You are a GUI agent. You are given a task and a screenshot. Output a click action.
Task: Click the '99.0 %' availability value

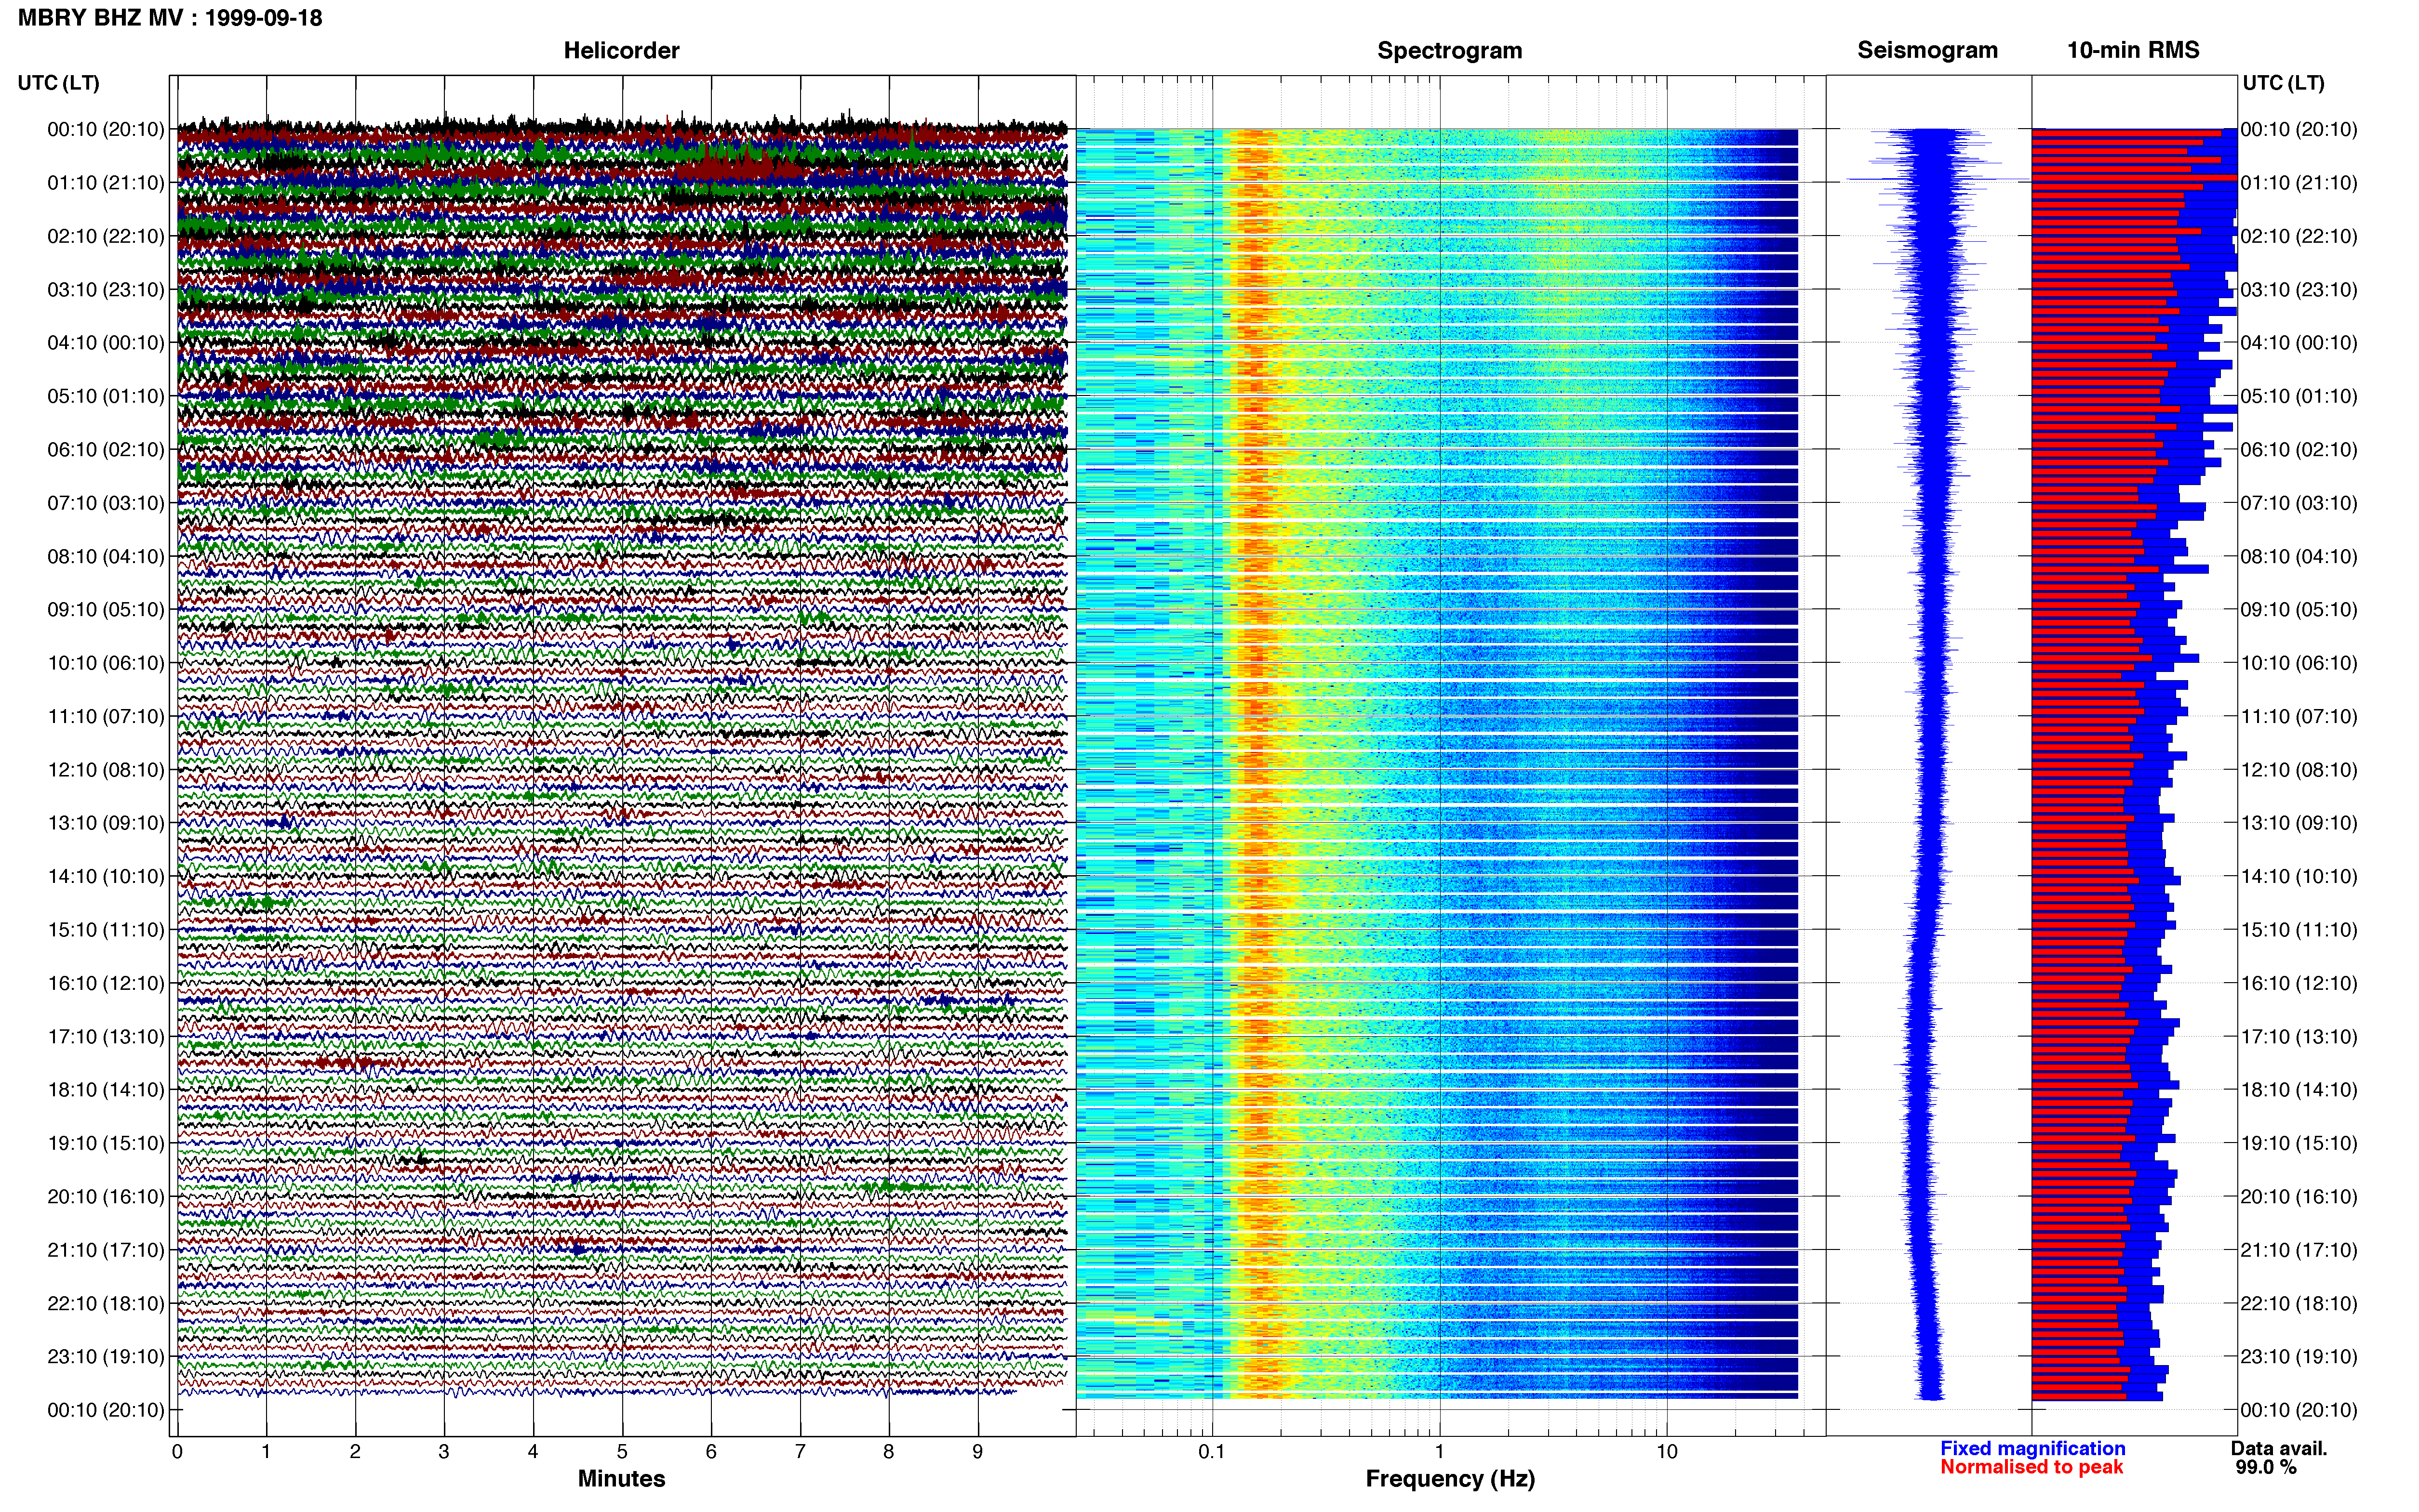[2266, 1468]
